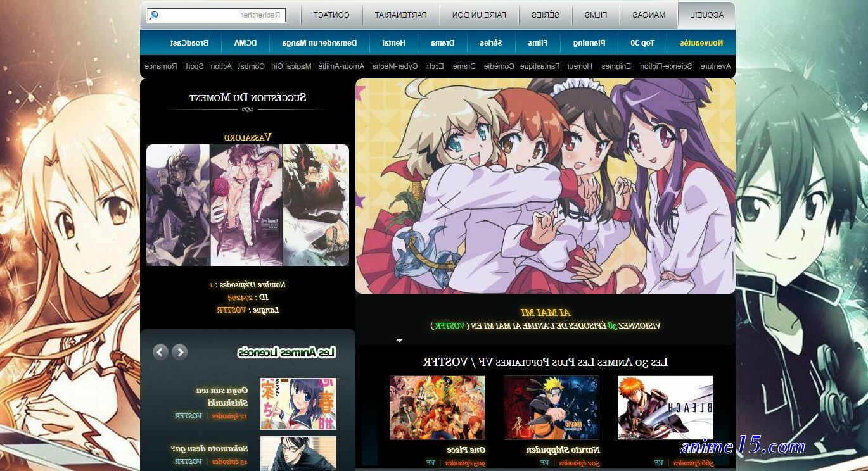Click the Vassalord title
The height and width of the screenshot is (471, 868).
[248, 137]
